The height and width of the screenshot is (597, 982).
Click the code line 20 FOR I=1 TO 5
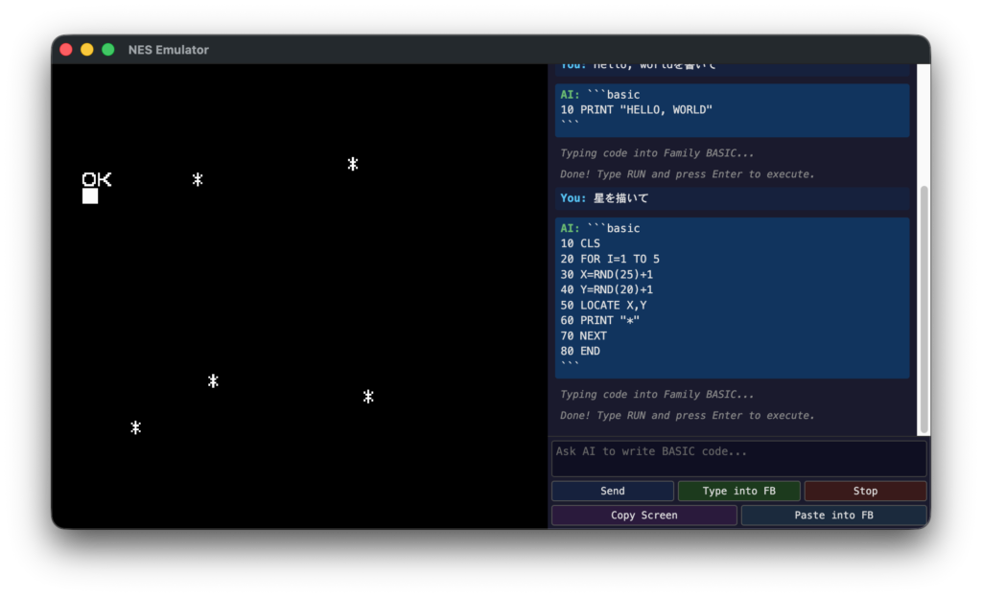[620, 260]
